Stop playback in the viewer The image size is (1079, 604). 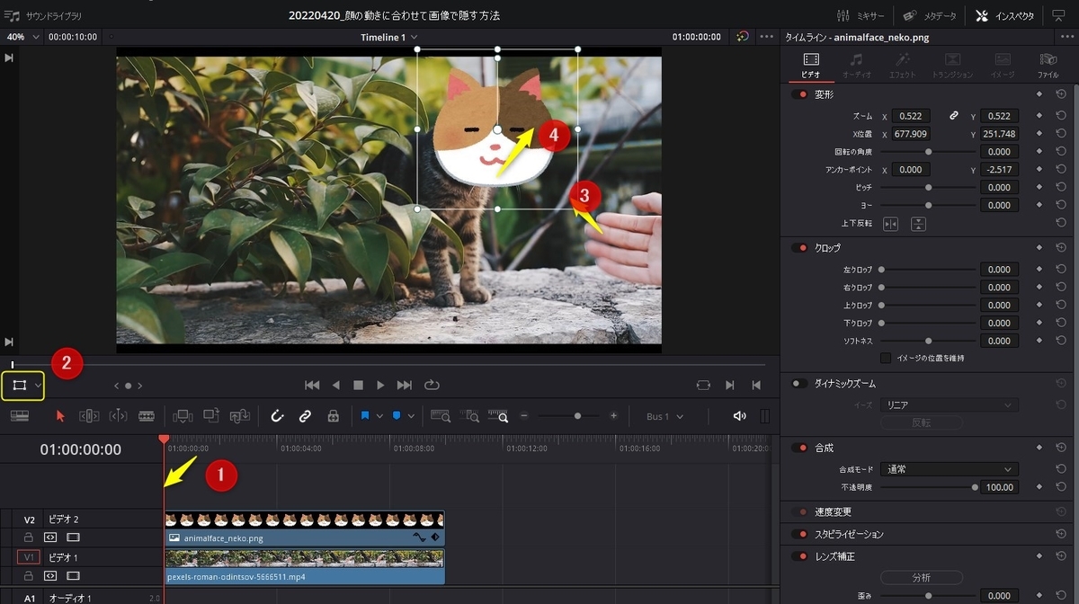[x=358, y=385]
